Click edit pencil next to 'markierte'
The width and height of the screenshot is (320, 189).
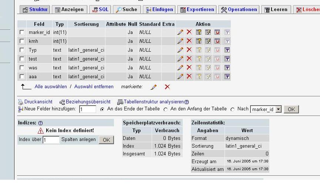pyautogui.click(x=154, y=87)
